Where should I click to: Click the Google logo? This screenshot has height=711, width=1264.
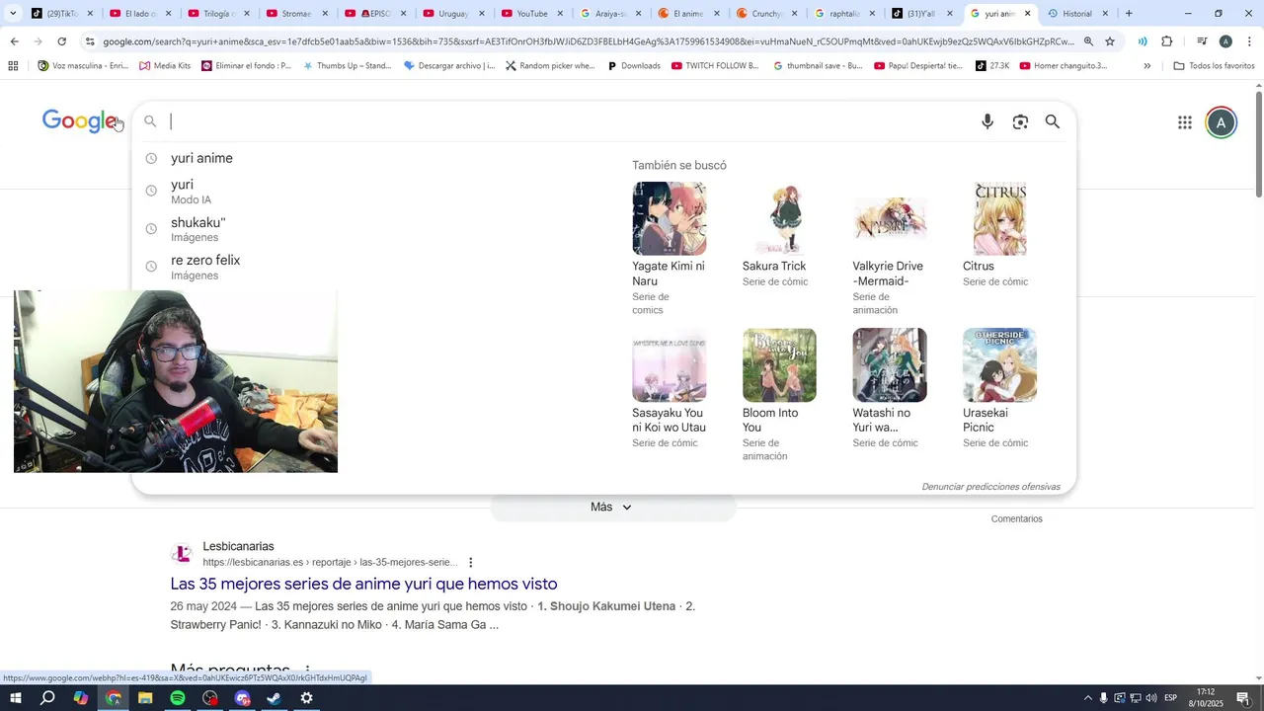click(x=81, y=120)
